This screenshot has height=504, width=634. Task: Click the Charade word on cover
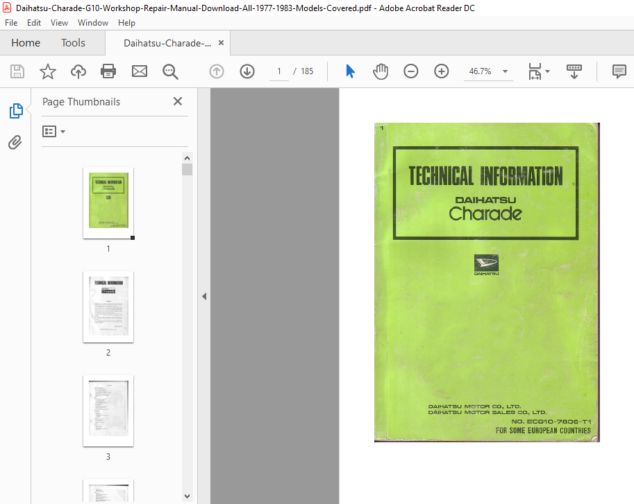tap(485, 214)
